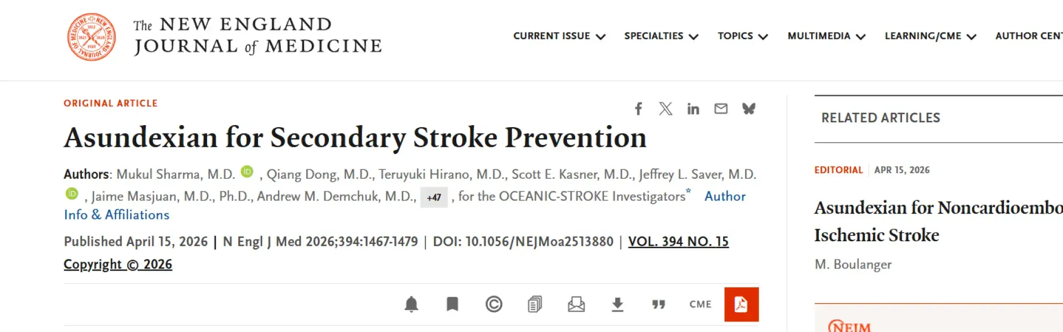Click the CME button
Viewport: 1063px width, 332px height.
pos(700,304)
